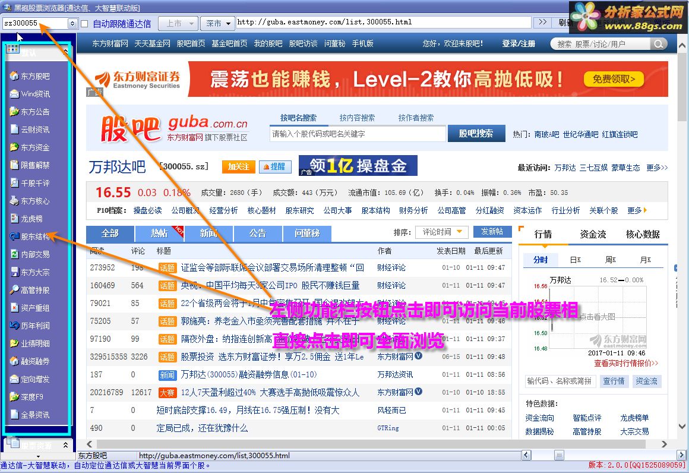
Task: Open 业绩明细 sidebar item
Action: [x=30, y=343]
